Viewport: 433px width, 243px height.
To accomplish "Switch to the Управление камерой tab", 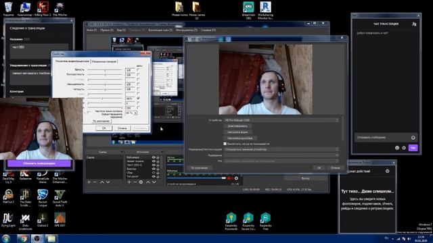I will 104,61.
